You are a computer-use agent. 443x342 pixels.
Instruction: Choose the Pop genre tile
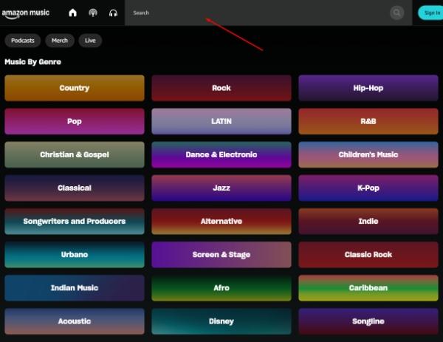(75, 121)
